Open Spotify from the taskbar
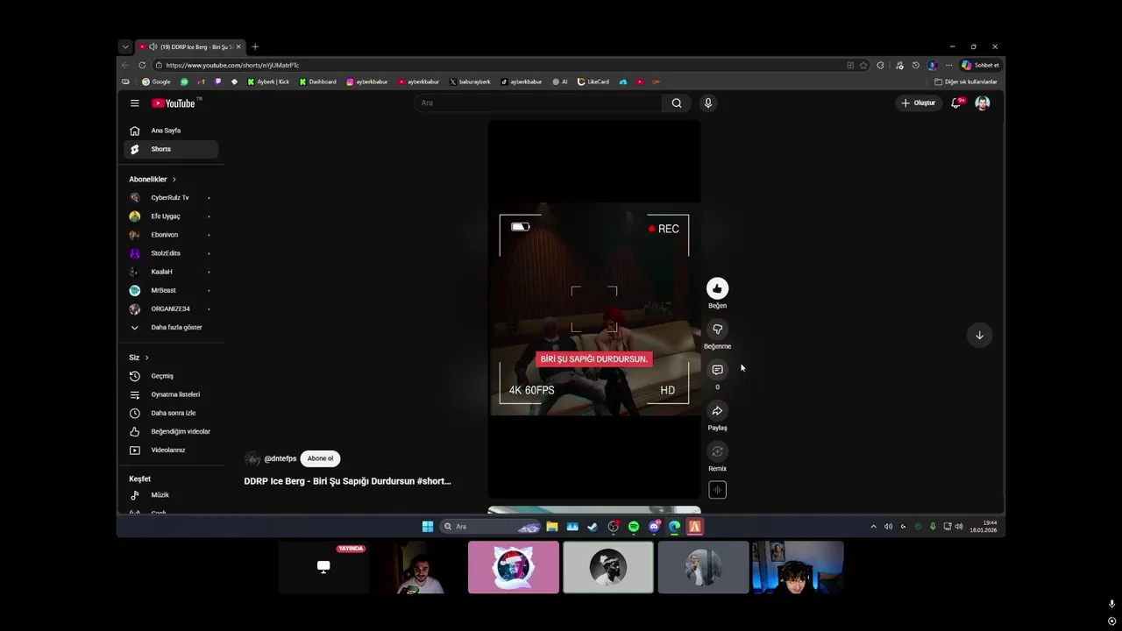The width and height of the screenshot is (1122, 631). [634, 527]
